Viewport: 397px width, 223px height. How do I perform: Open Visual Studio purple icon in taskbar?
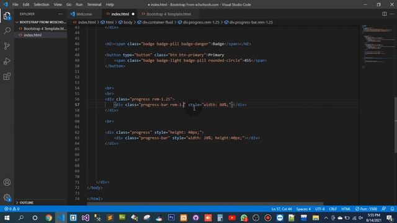coord(86,217)
